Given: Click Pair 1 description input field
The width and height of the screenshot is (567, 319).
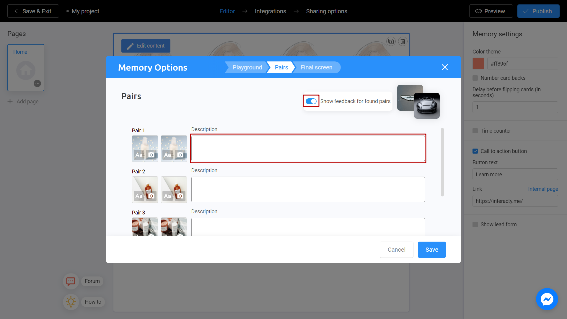Looking at the screenshot, I should (x=308, y=148).
